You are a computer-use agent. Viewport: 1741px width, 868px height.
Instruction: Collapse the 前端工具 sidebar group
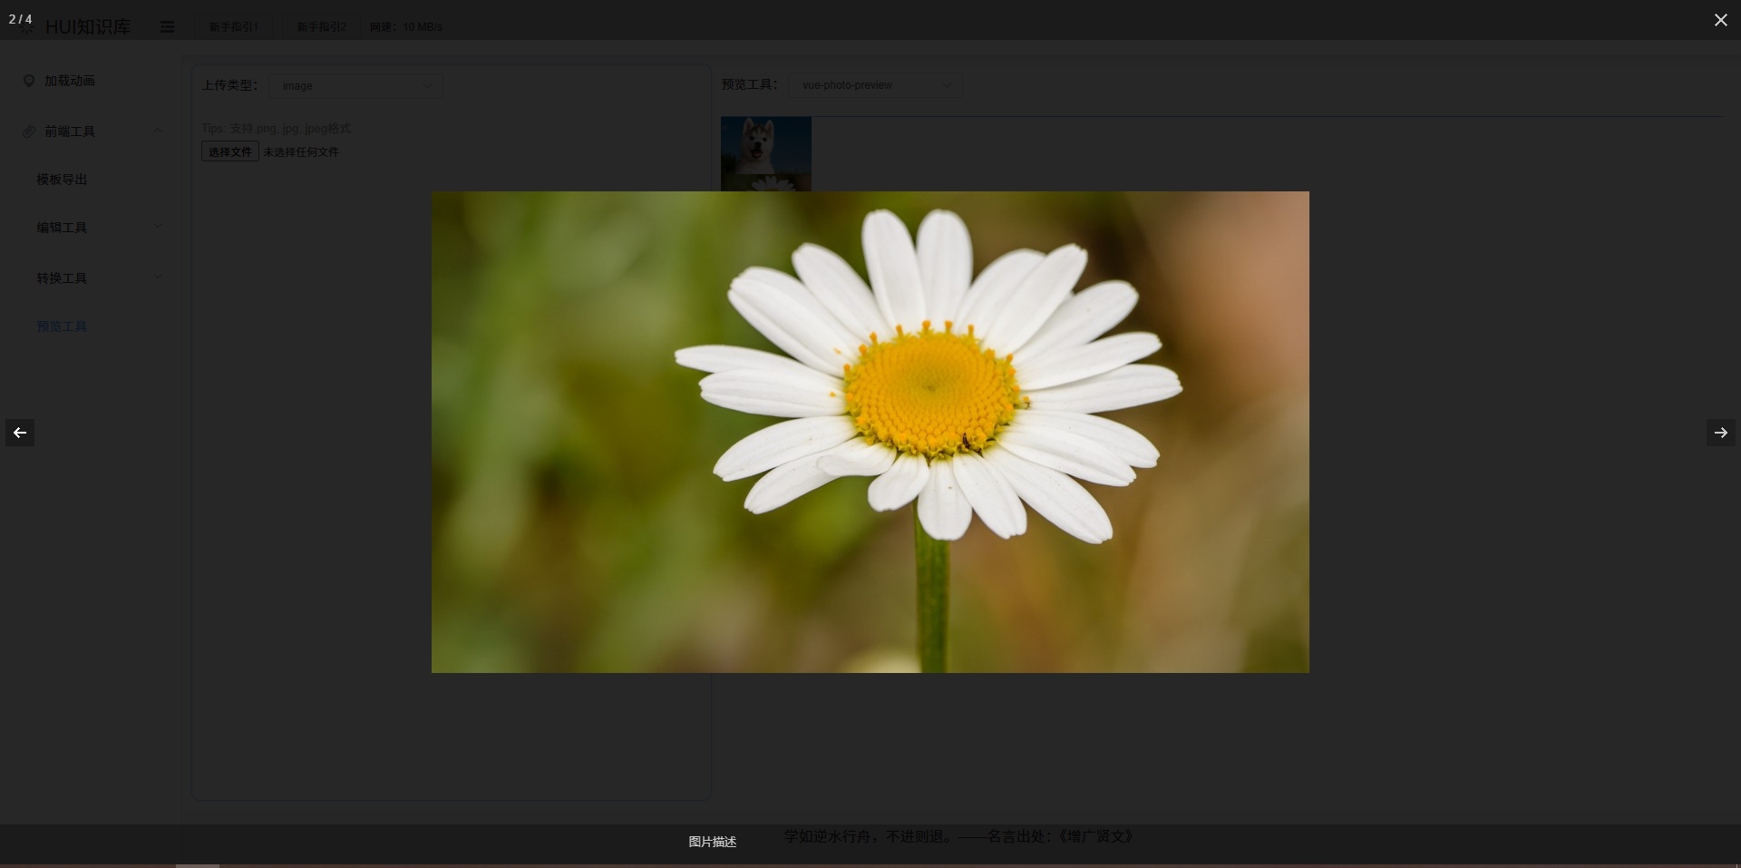coord(91,132)
